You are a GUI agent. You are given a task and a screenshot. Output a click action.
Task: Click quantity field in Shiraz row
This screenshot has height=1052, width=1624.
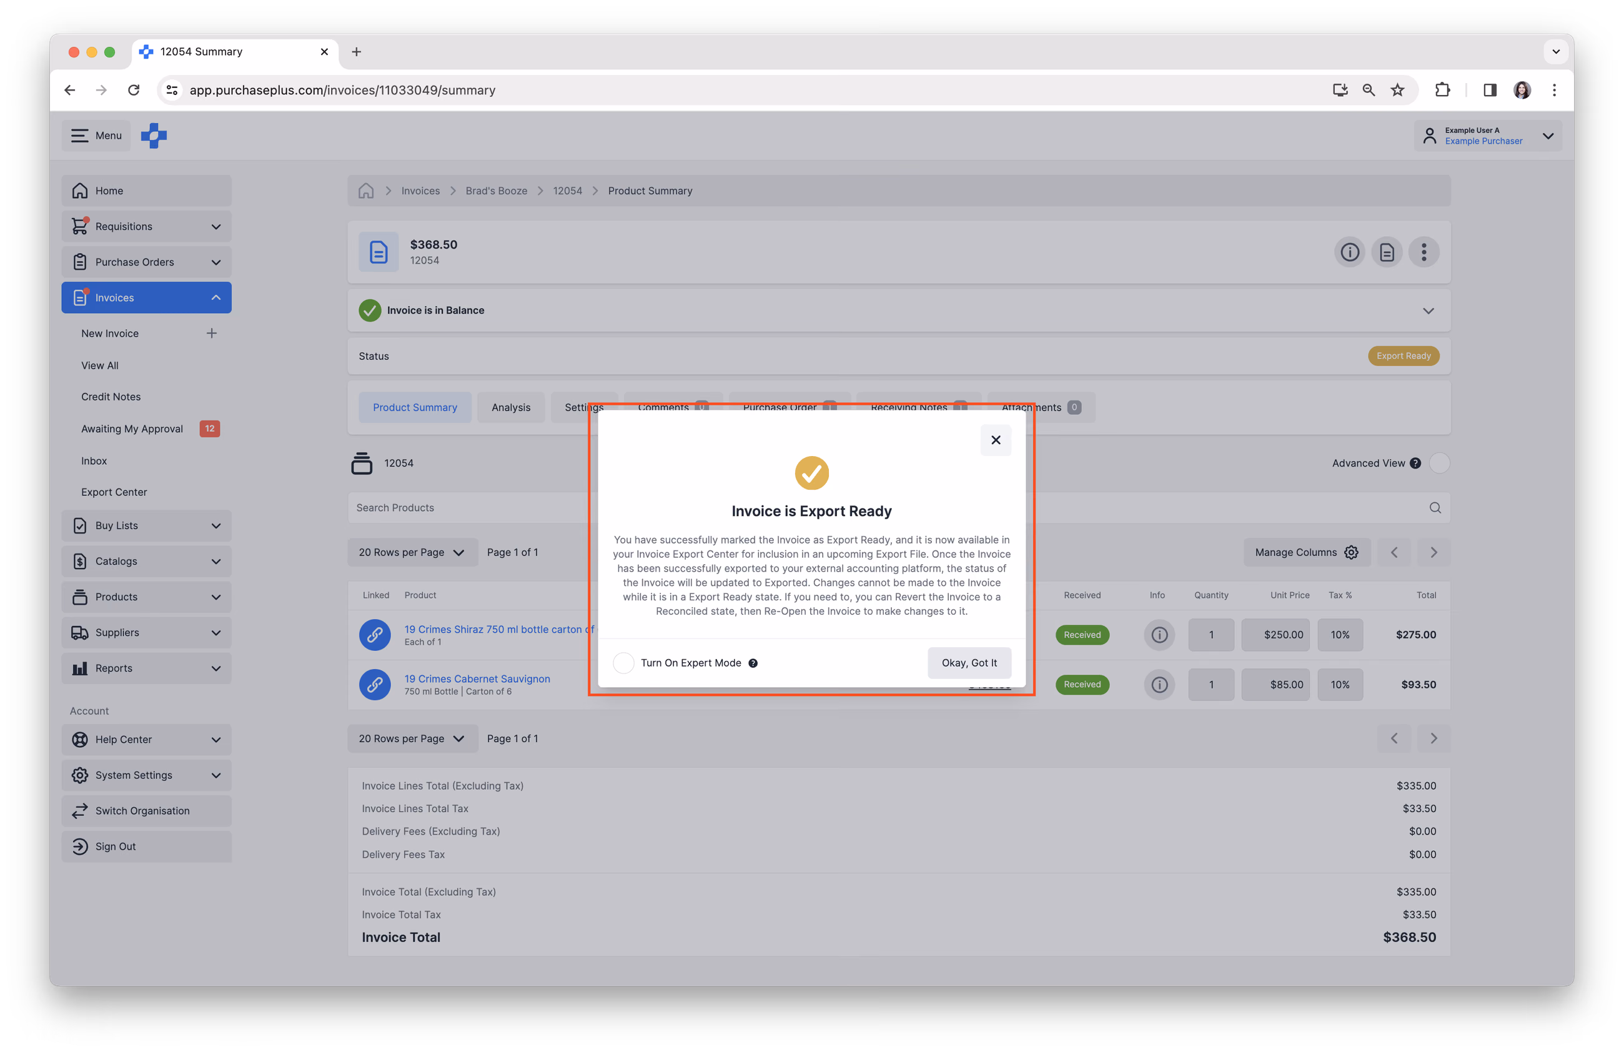coord(1211,635)
